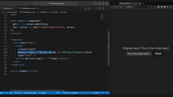Toggle bottom panel layout icon

[100, 4]
